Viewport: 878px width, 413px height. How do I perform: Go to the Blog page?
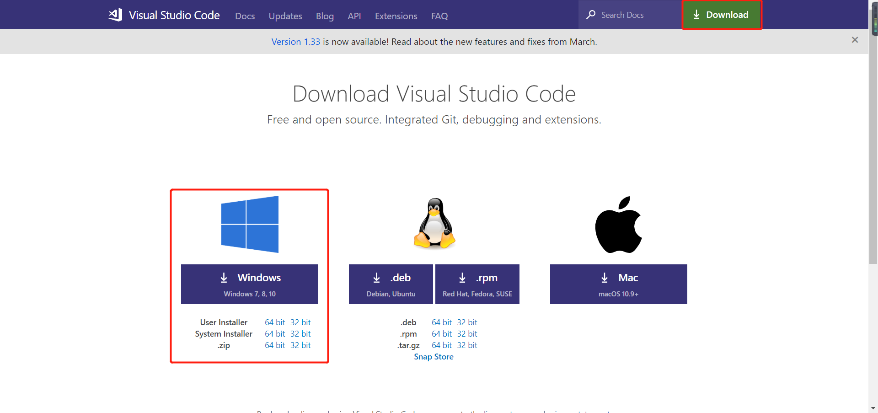coord(325,16)
